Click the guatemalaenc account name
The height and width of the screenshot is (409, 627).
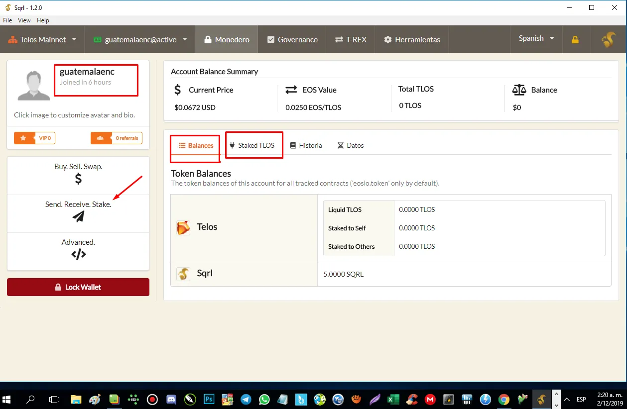pos(87,72)
